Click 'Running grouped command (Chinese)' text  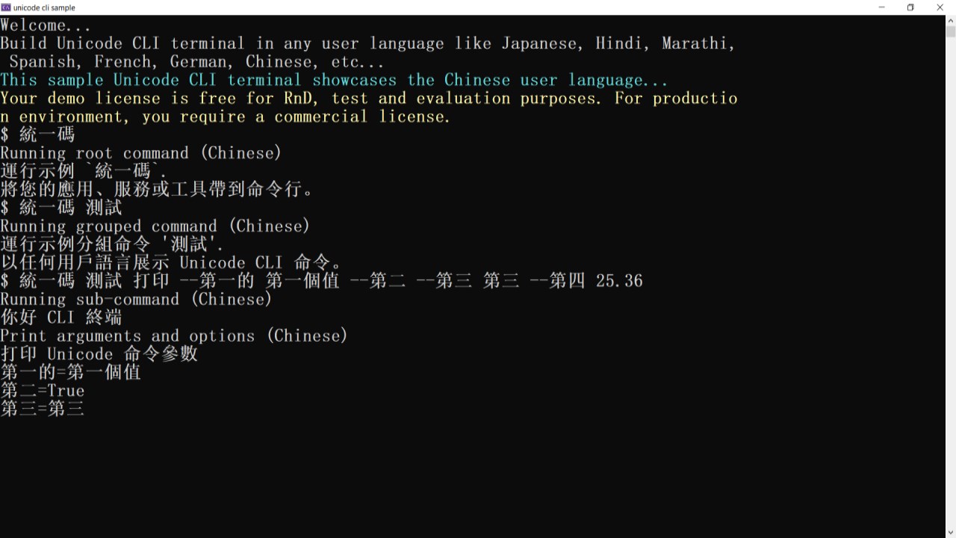coord(155,226)
